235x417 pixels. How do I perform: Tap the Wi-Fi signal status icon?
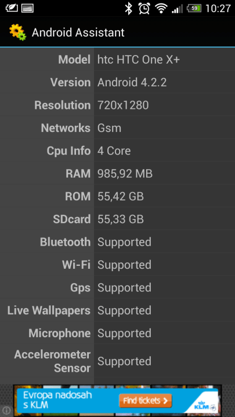[161, 9]
